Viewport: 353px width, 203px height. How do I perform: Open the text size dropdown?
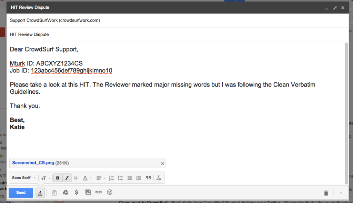[x=46, y=178]
